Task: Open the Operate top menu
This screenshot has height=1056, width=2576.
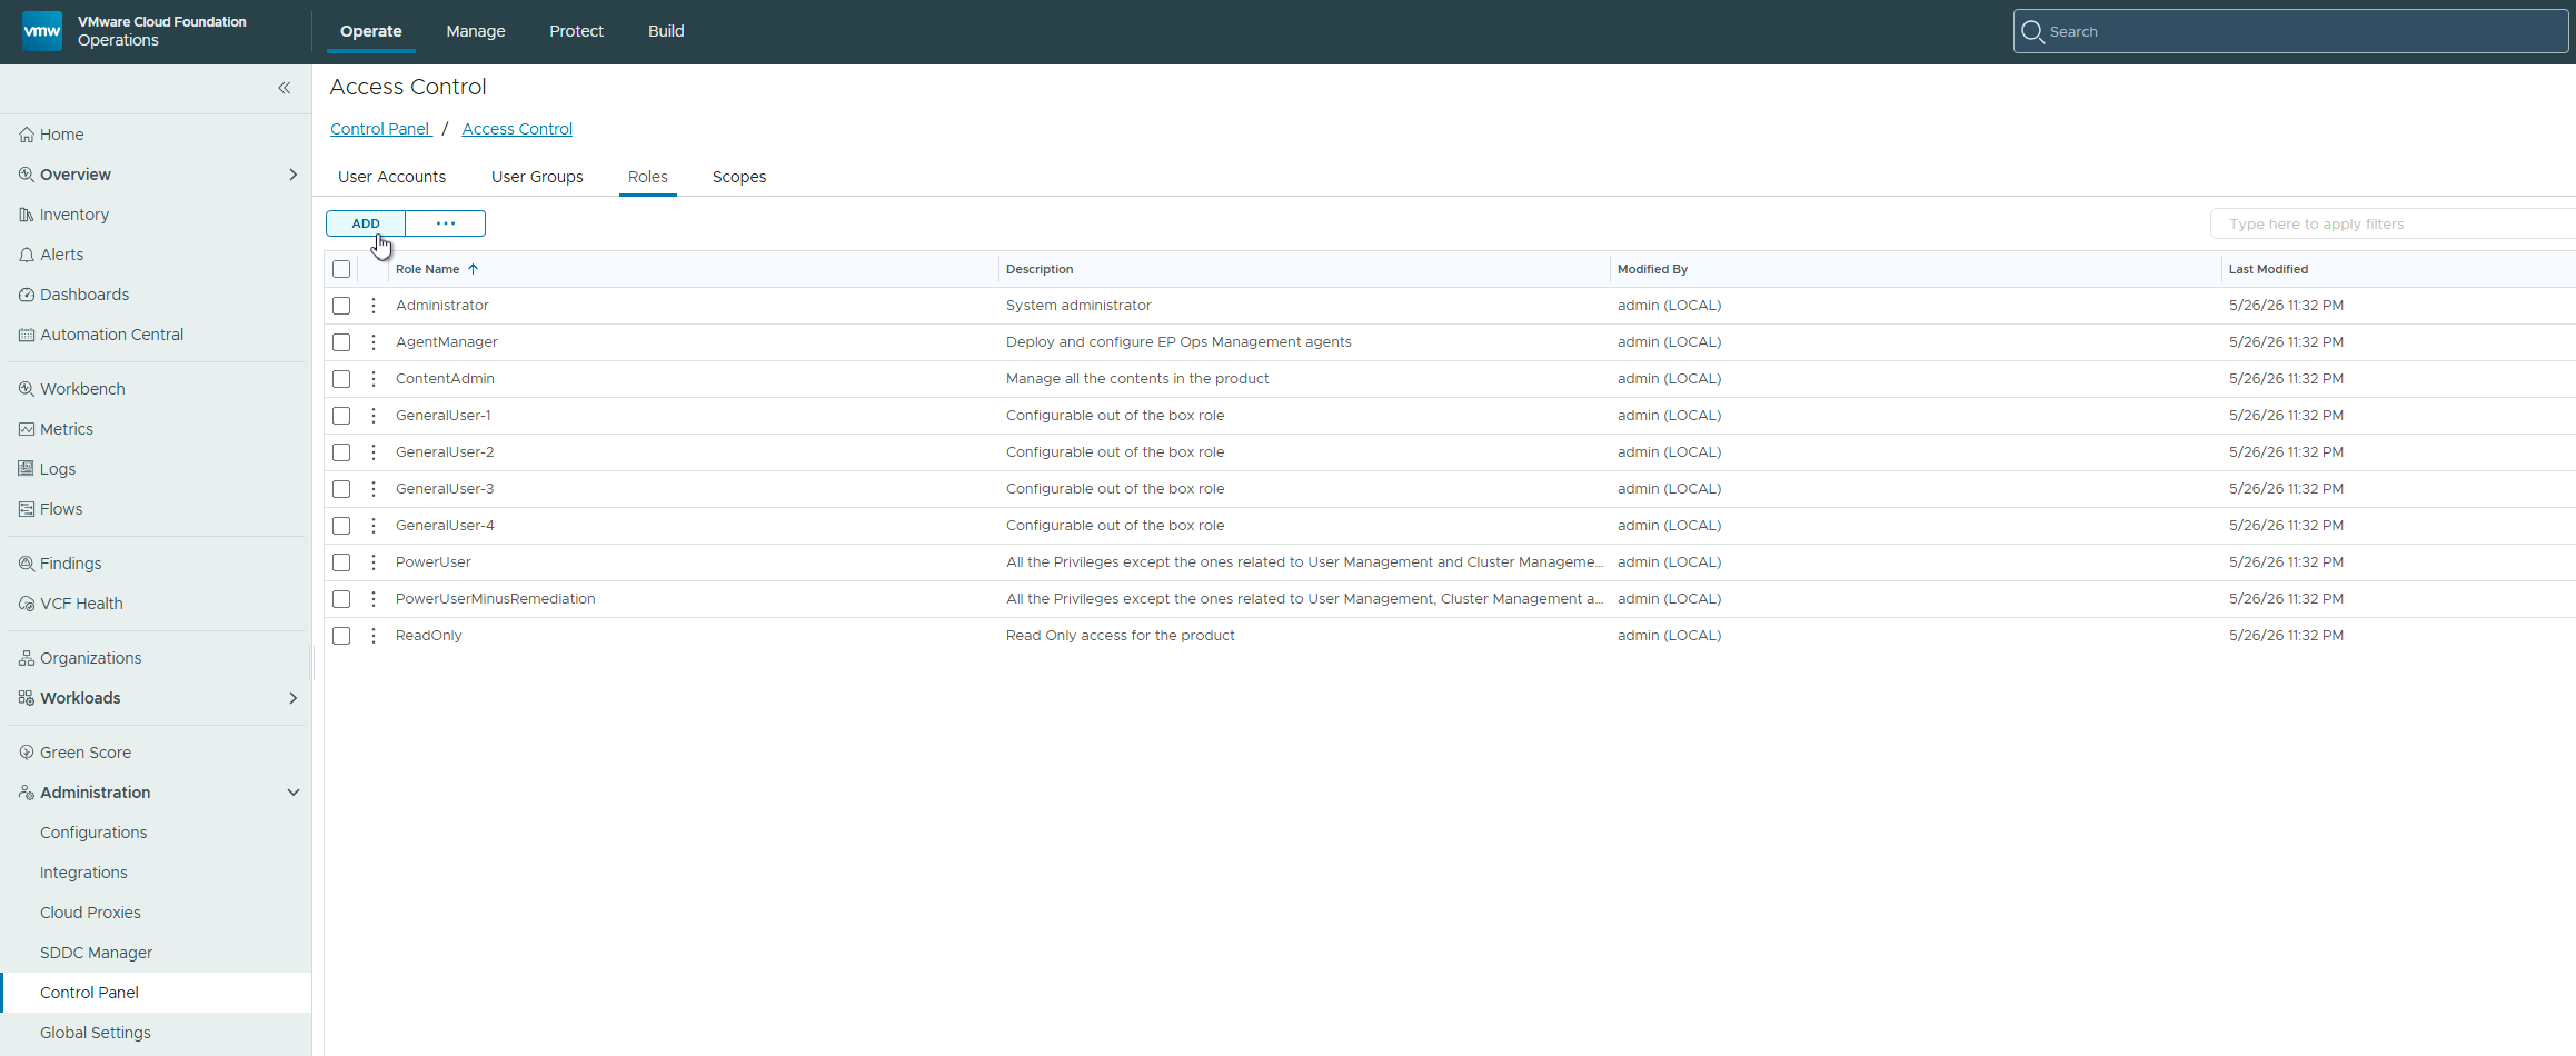Action: click(x=371, y=31)
